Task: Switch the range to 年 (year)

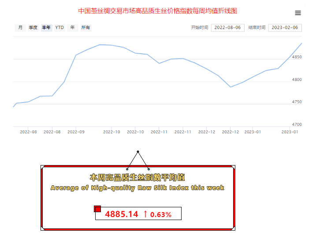Action: click(x=72, y=28)
